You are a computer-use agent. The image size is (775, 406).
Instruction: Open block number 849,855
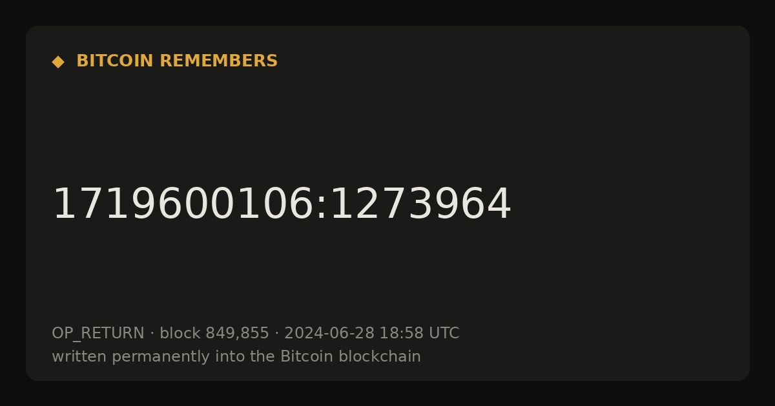click(237, 334)
